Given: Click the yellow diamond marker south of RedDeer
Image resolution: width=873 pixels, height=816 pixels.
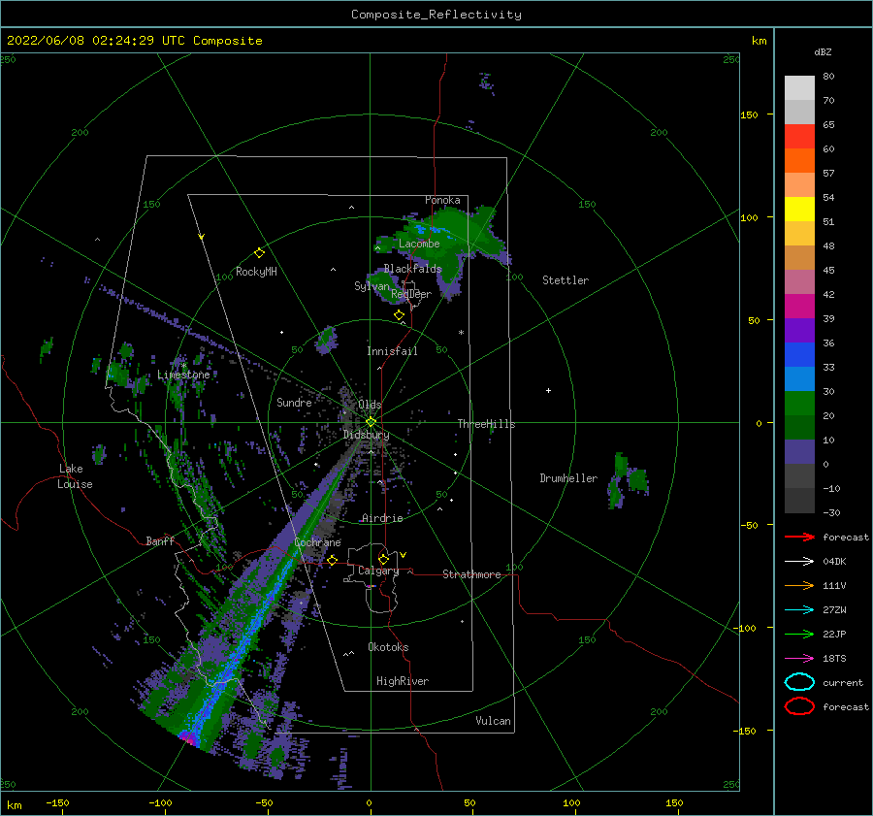Looking at the screenshot, I should [399, 315].
